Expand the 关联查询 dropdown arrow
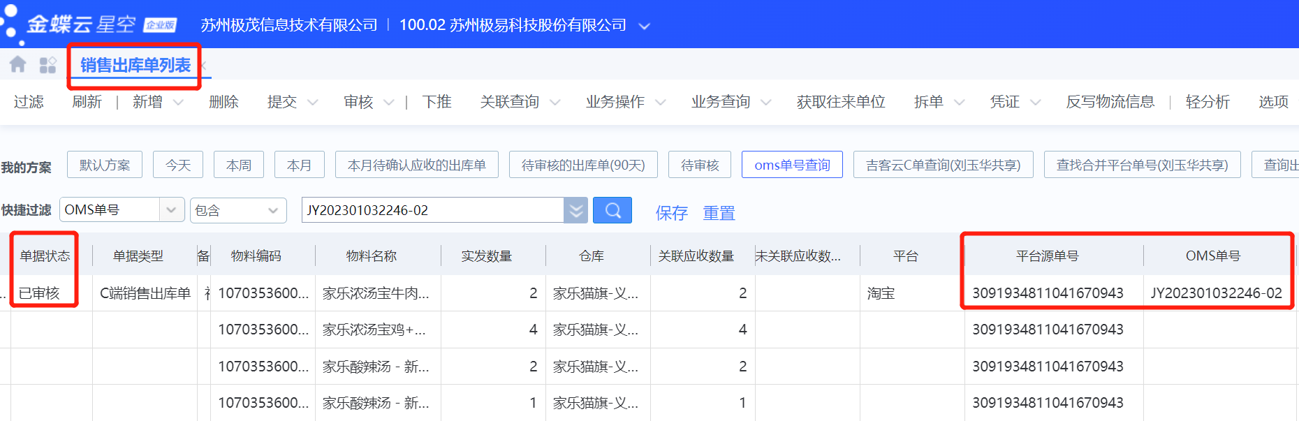The image size is (1299, 421). click(x=555, y=103)
